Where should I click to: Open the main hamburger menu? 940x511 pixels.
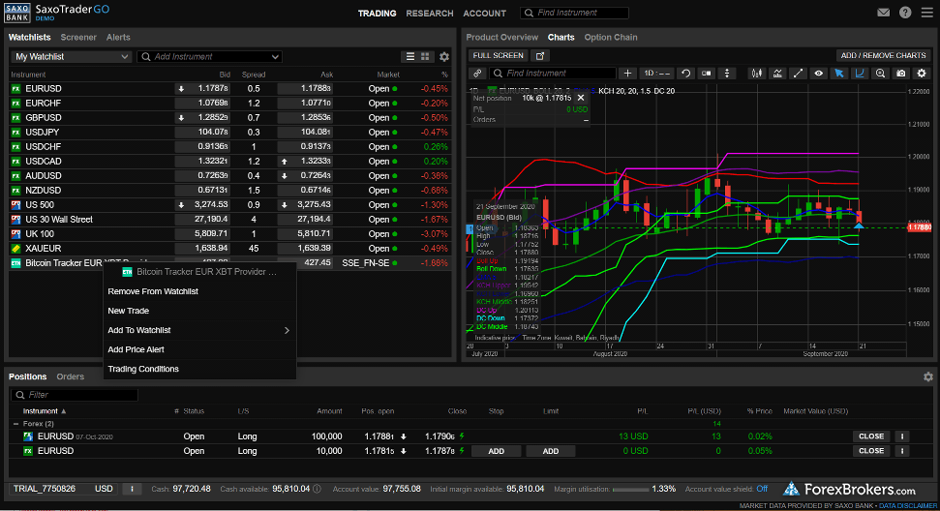(926, 13)
